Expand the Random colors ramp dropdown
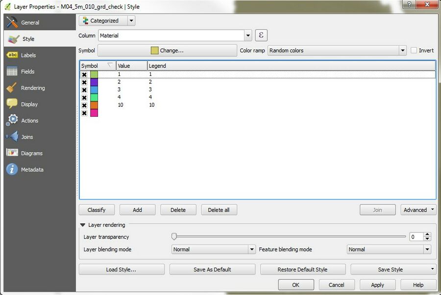 click(x=337, y=50)
